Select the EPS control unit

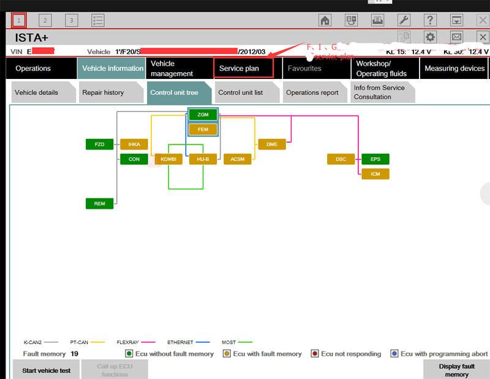(x=375, y=159)
